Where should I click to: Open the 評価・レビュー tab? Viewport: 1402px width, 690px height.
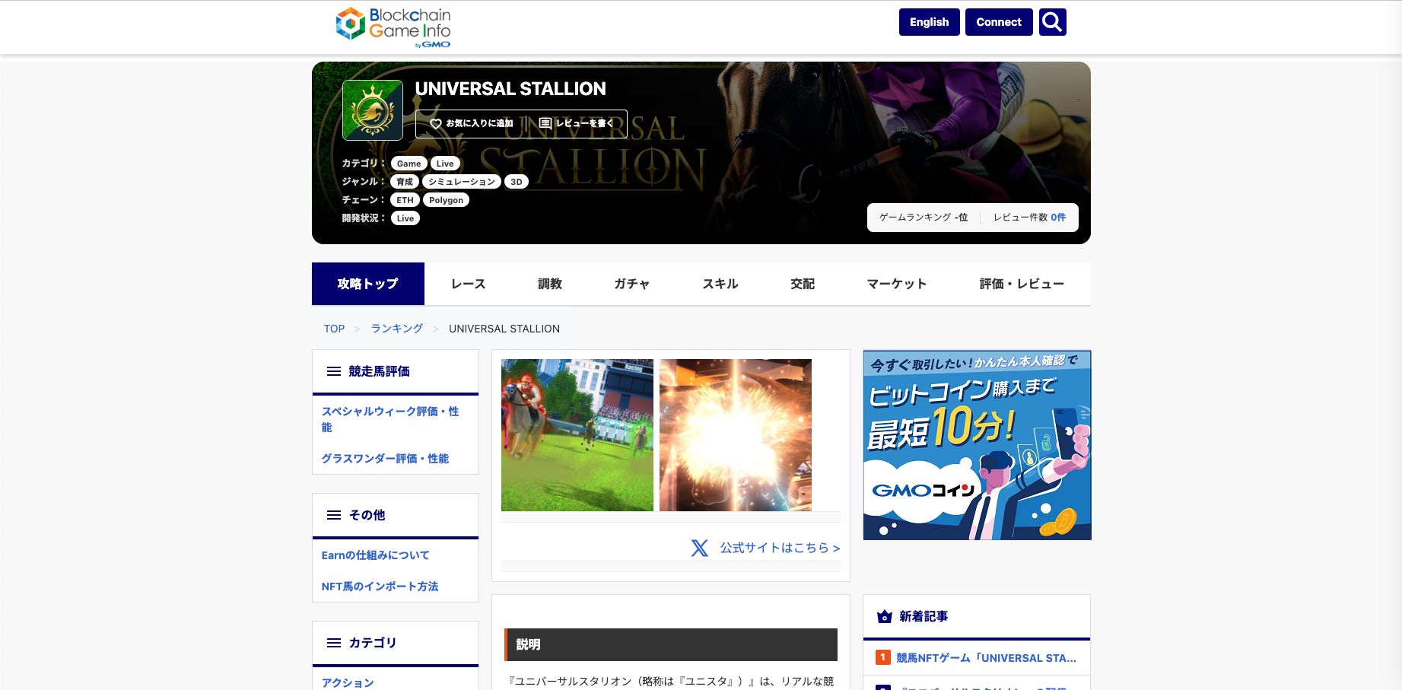(1022, 284)
